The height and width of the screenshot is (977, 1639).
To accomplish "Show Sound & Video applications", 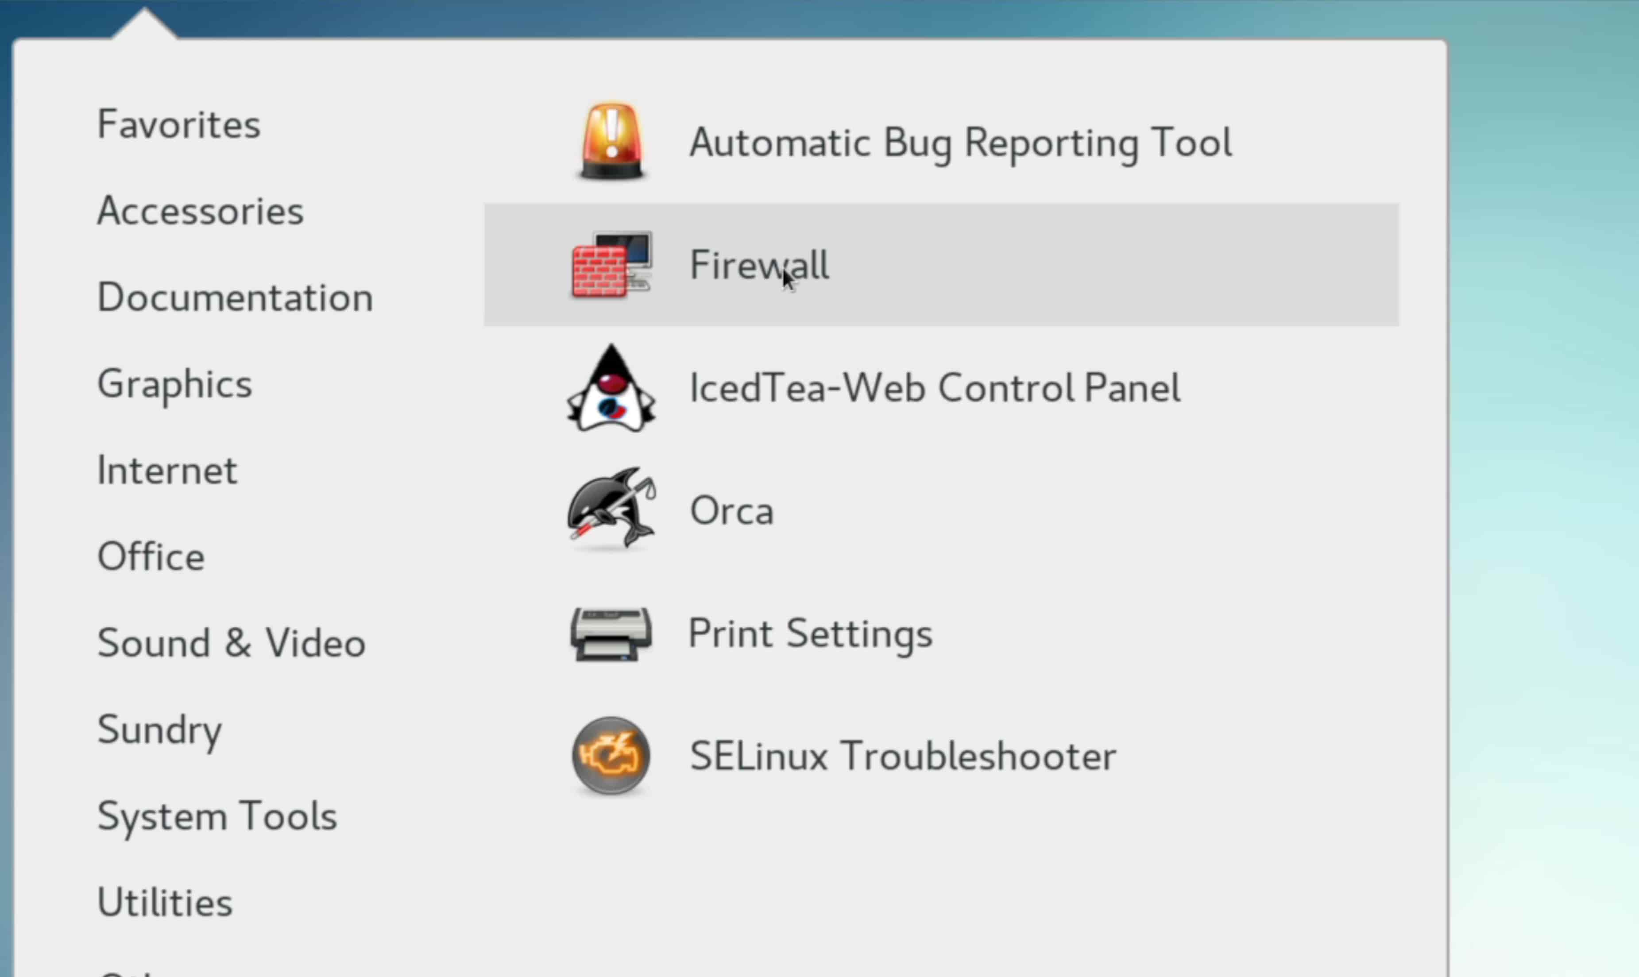I will point(232,643).
